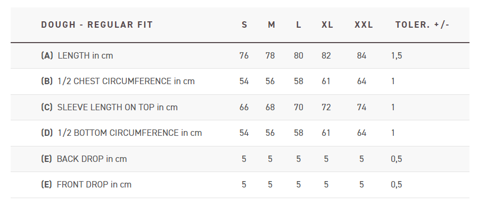
Task: Click the S length value 76
Action: (x=244, y=56)
